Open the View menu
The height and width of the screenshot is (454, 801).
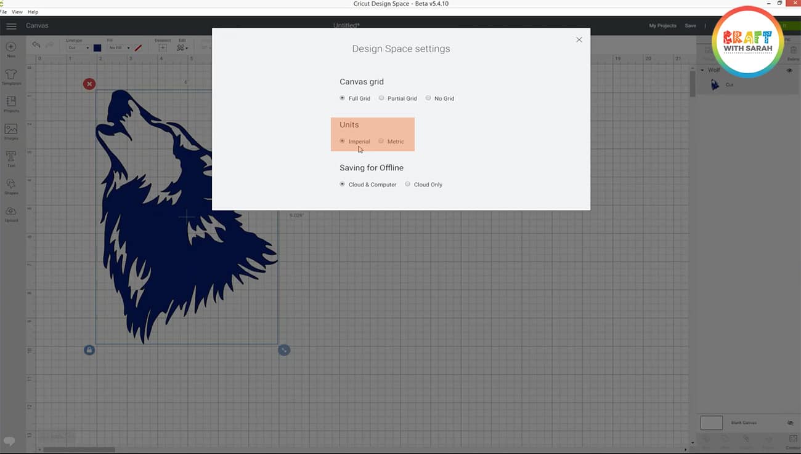click(x=17, y=11)
